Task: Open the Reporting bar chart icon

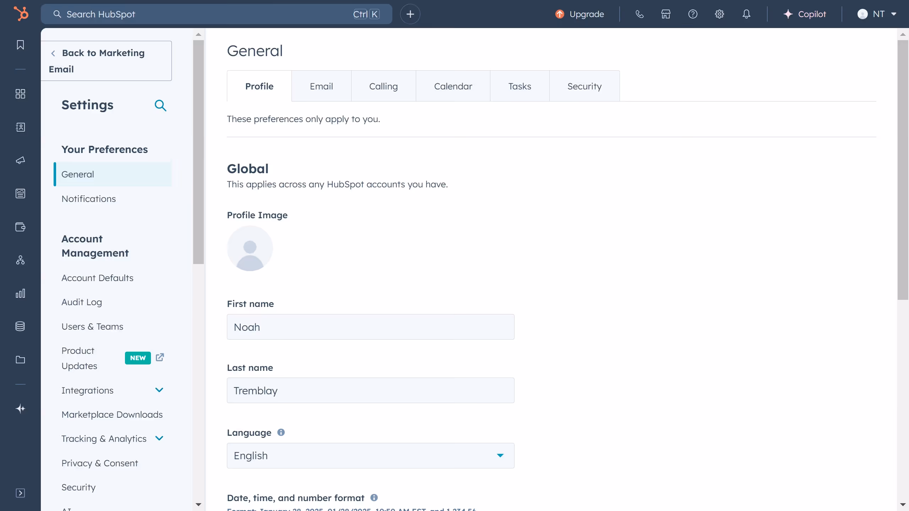Action: click(20, 293)
